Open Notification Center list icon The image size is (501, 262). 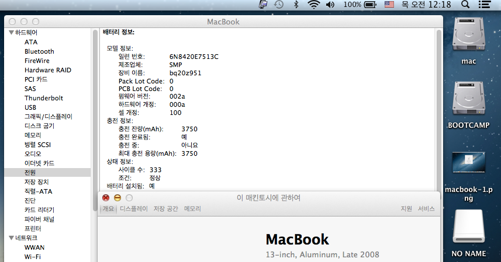tap(484, 5)
